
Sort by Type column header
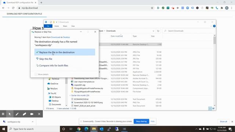[x=135, y=36]
